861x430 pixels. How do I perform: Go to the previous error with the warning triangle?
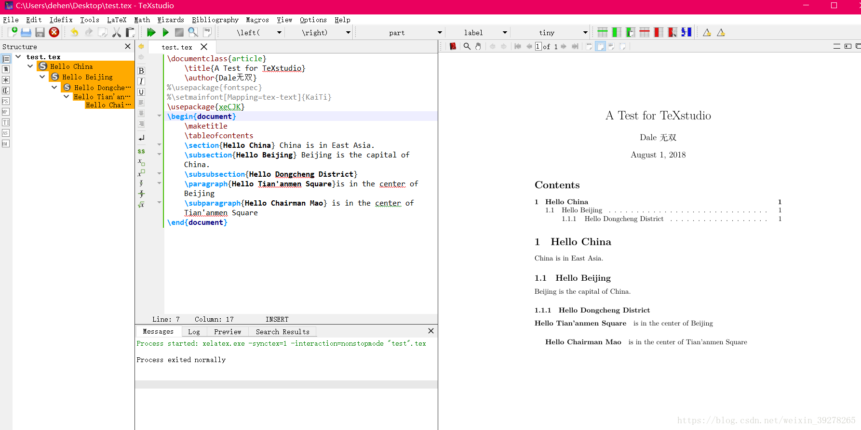[x=707, y=32]
